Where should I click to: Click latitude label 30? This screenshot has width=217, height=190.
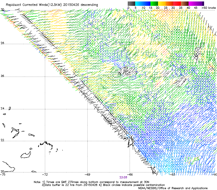click(2, 10)
